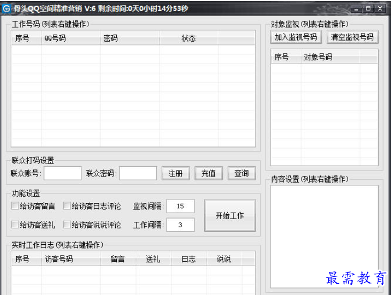391x295 pixels.
Task: Click 序号 column header in 对象监视 list
Action: (x=286, y=57)
